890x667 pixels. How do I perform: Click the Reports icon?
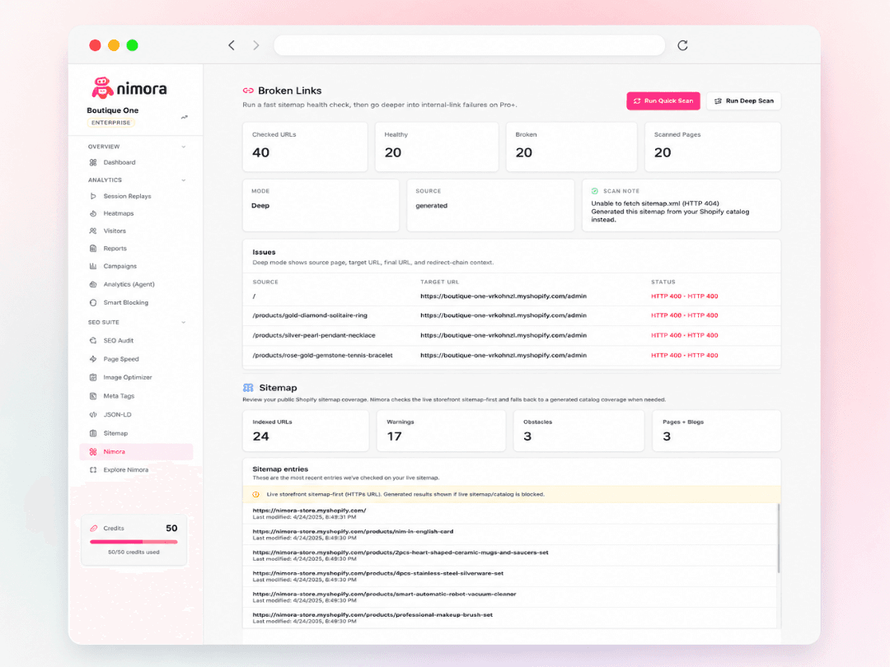[93, 249]
